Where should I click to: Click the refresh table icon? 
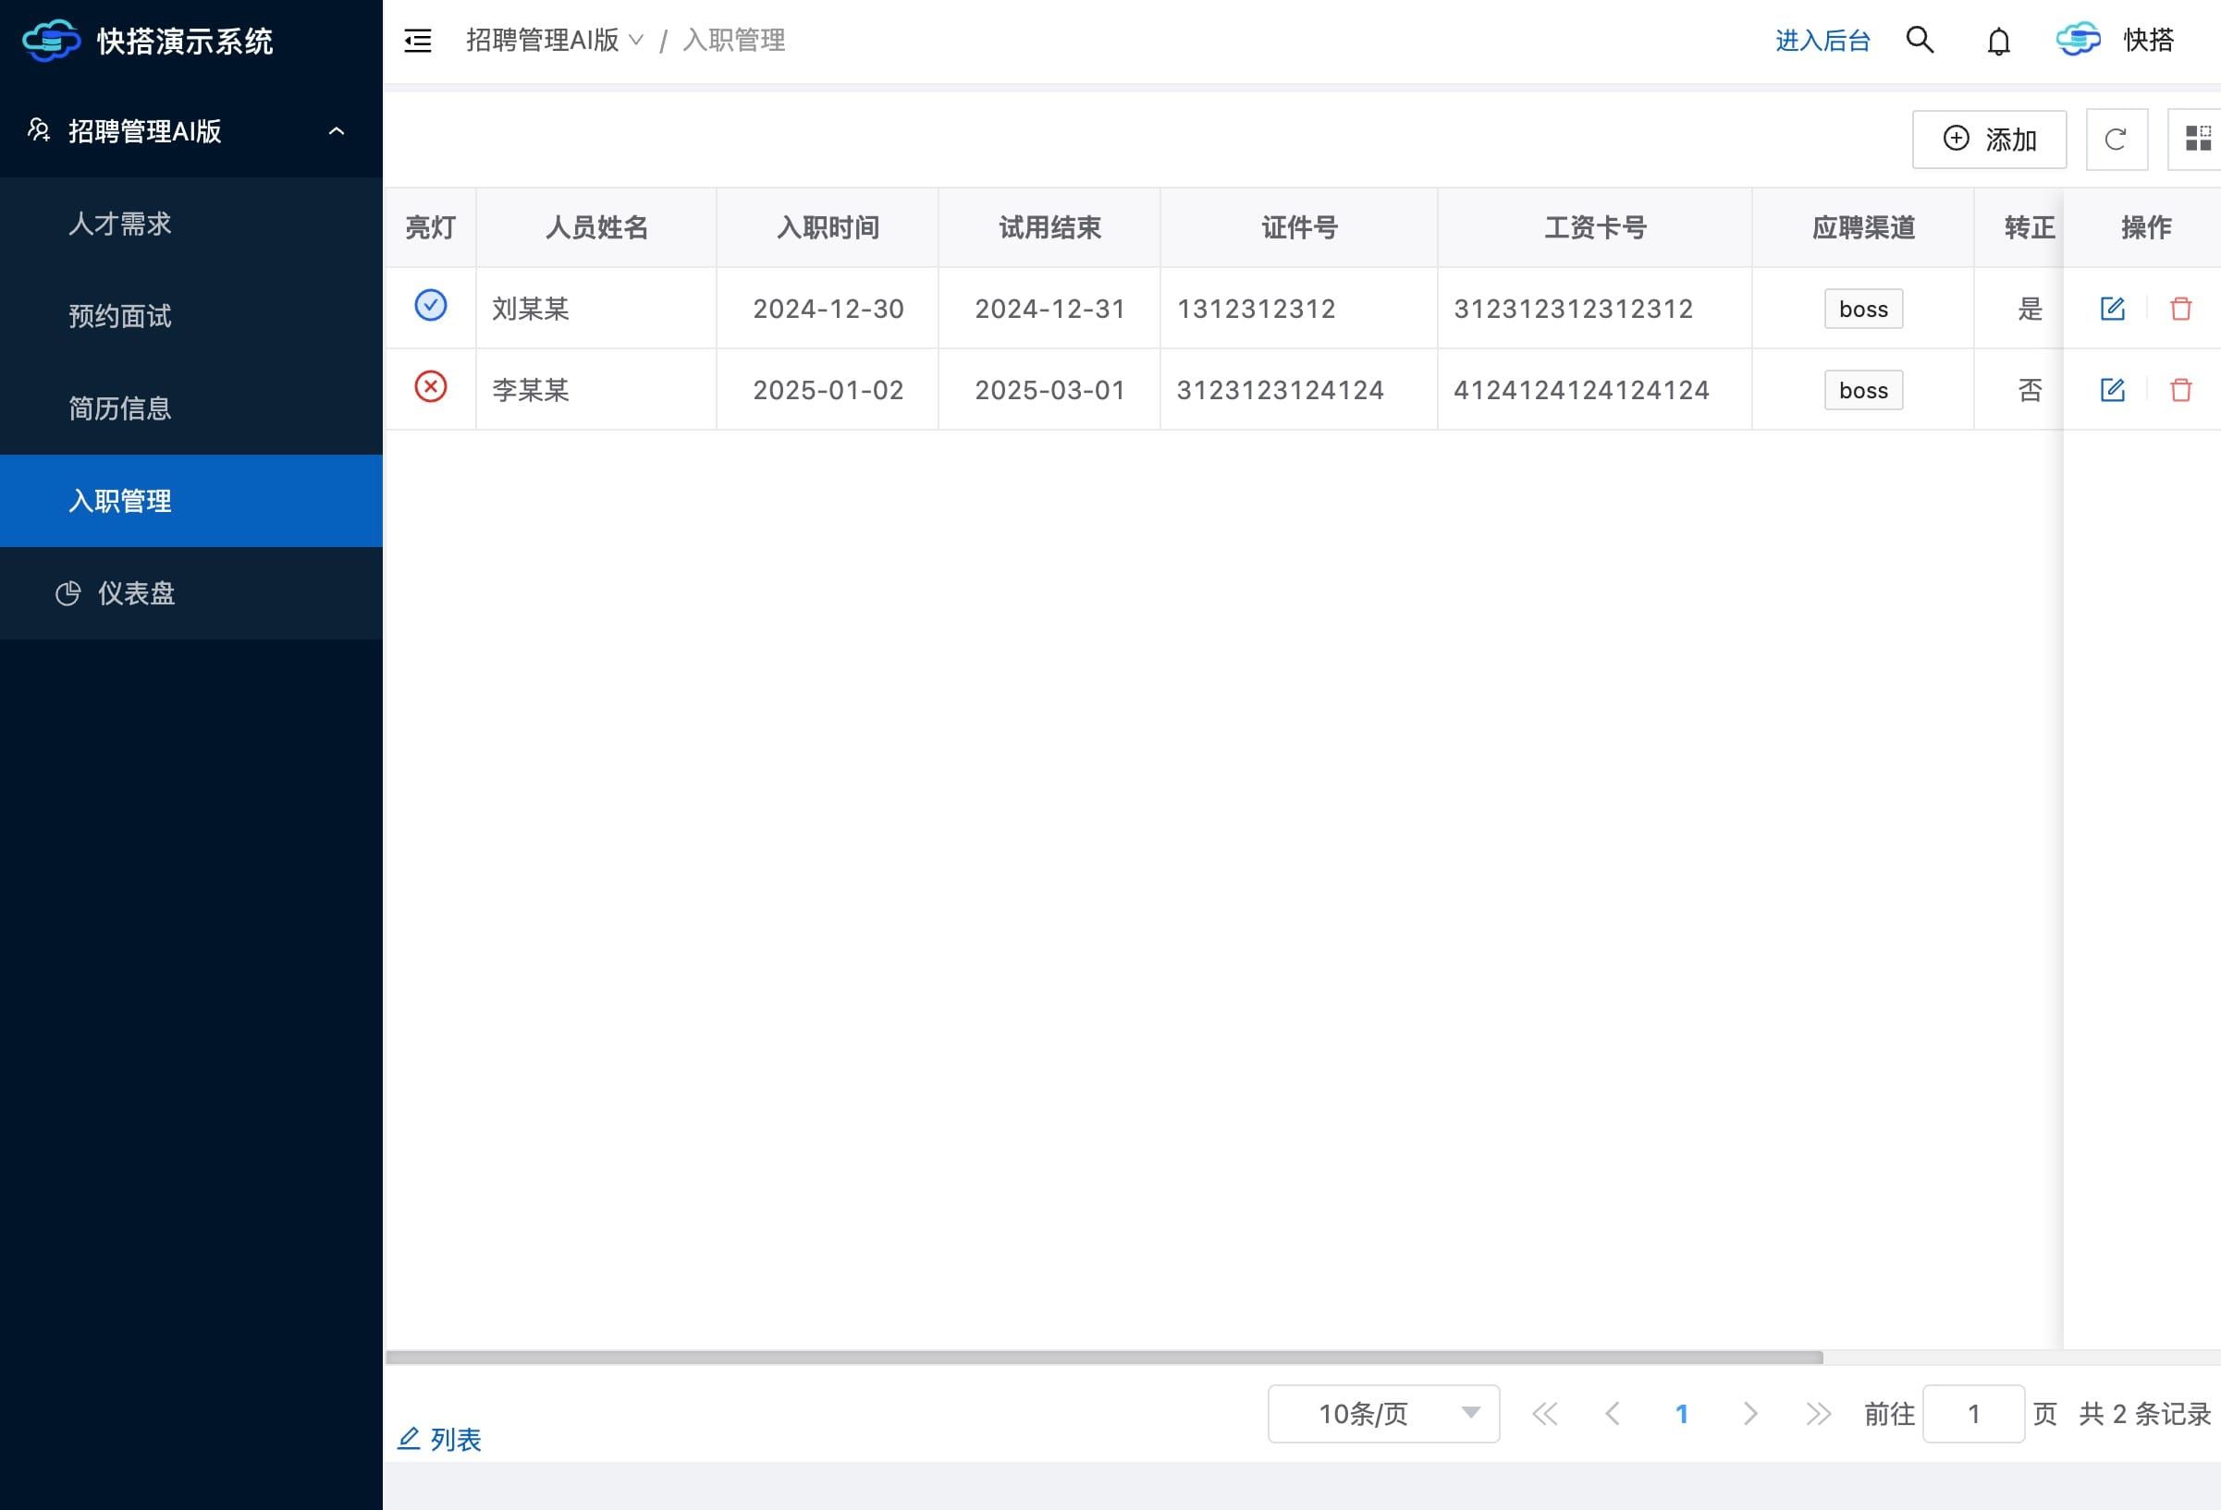pyautogui.click(x=2116, y=140)
